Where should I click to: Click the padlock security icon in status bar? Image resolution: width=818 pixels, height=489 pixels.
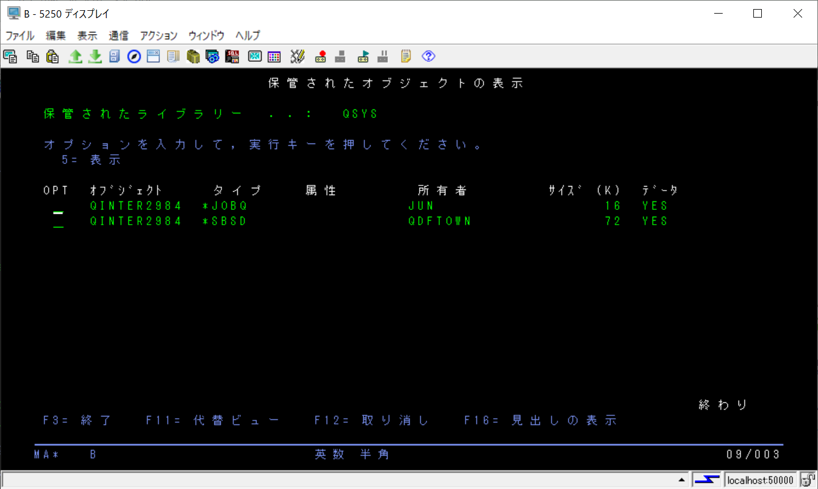808,480
